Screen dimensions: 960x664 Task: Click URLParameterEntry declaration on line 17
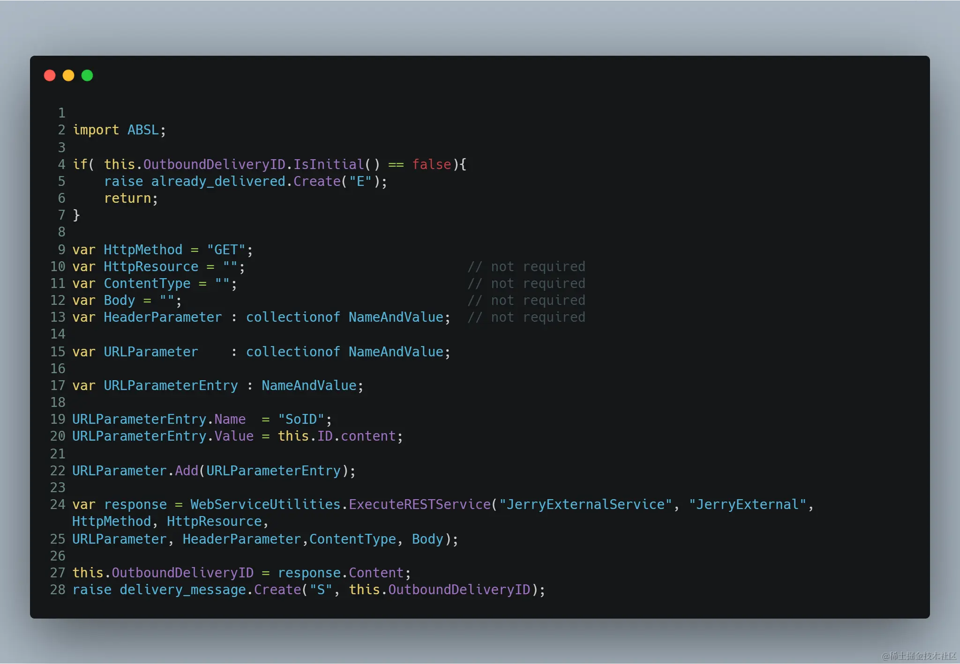pyautogui.click(x=170, y=385)
